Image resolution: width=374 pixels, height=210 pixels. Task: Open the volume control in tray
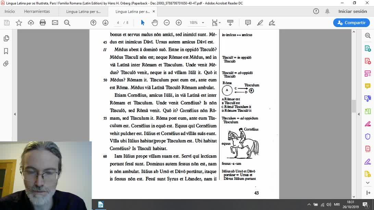coord(329,205)
